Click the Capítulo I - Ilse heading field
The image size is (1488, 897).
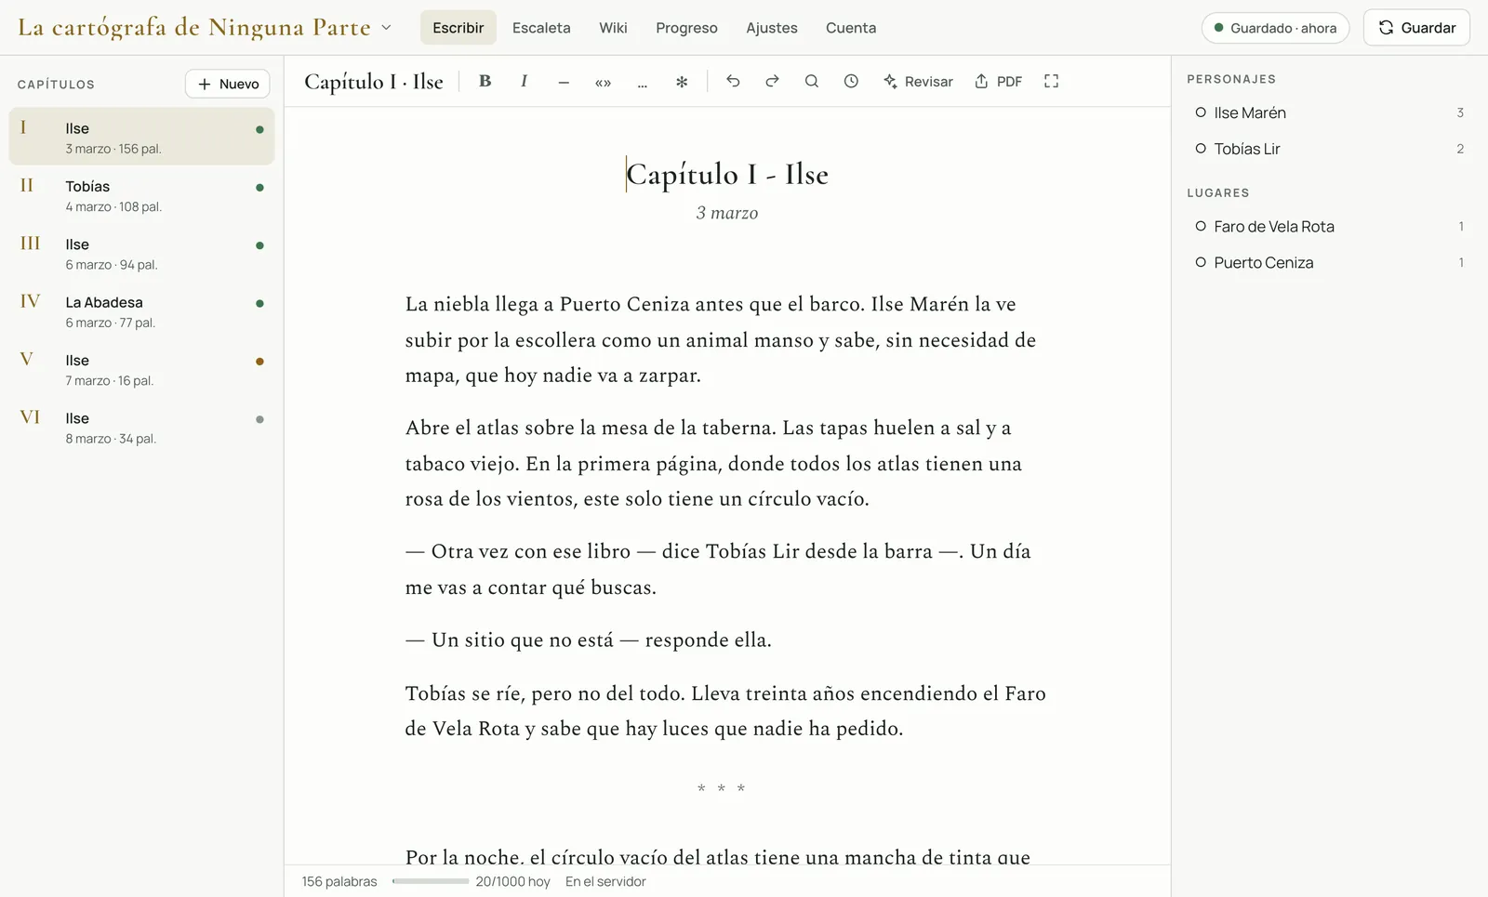(x=727, y=174)
